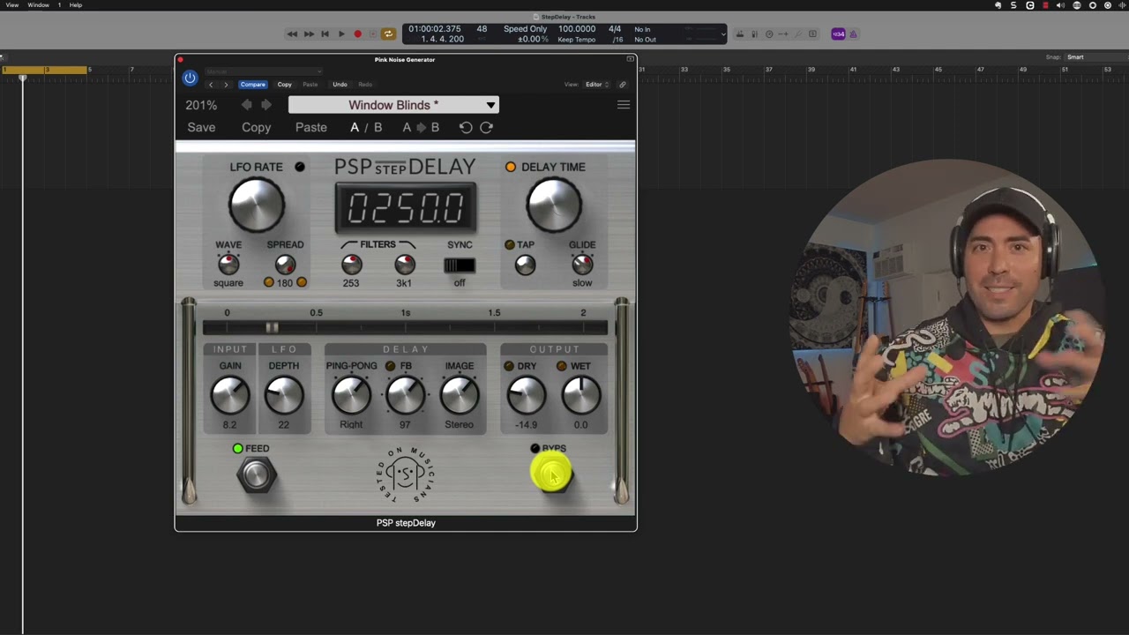Click the GLIDE knob

[x=582, y=264]
